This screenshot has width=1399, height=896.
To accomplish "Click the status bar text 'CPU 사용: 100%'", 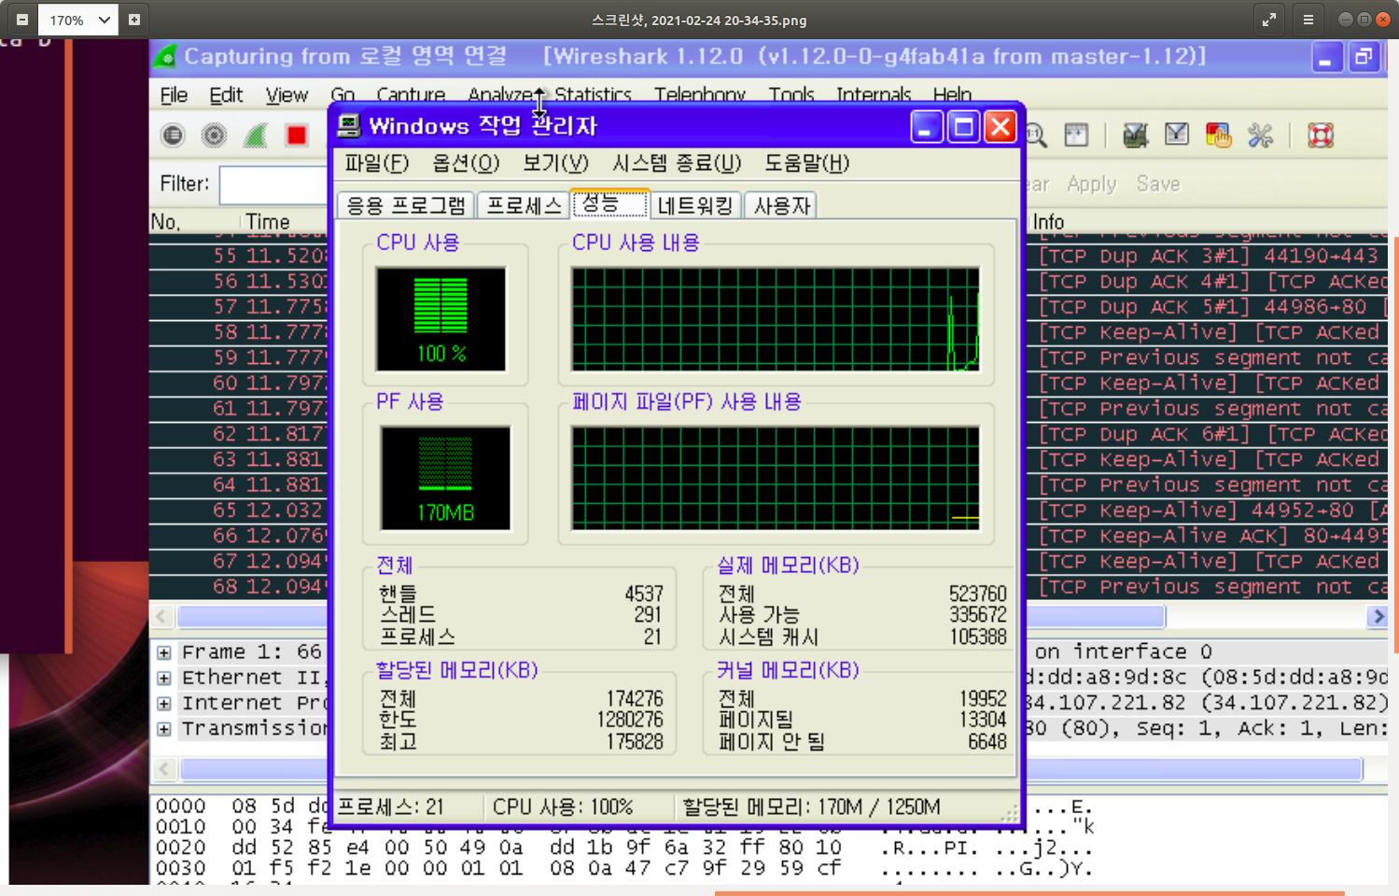I will [563, 807].
